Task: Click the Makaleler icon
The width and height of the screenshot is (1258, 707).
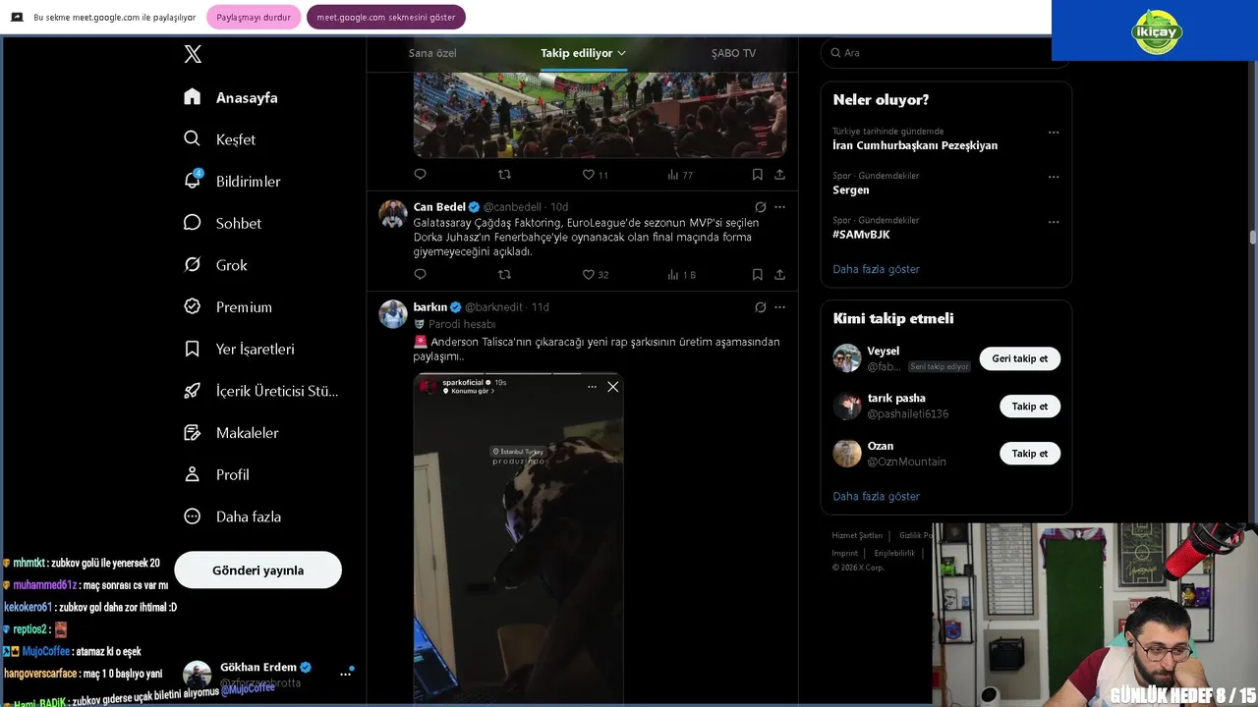Action: [x=193, y=432]
